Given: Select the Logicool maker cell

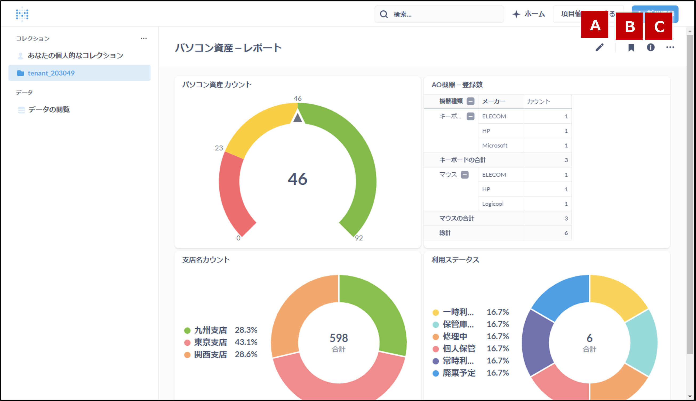Looking at the screenshot, I should (500, 204).
